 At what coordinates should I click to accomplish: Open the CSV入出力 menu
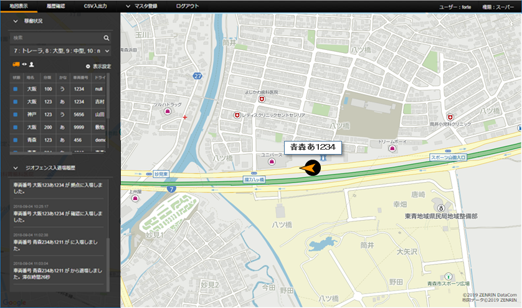[x=95, y=5]
